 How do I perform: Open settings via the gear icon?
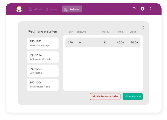point(143,9)
